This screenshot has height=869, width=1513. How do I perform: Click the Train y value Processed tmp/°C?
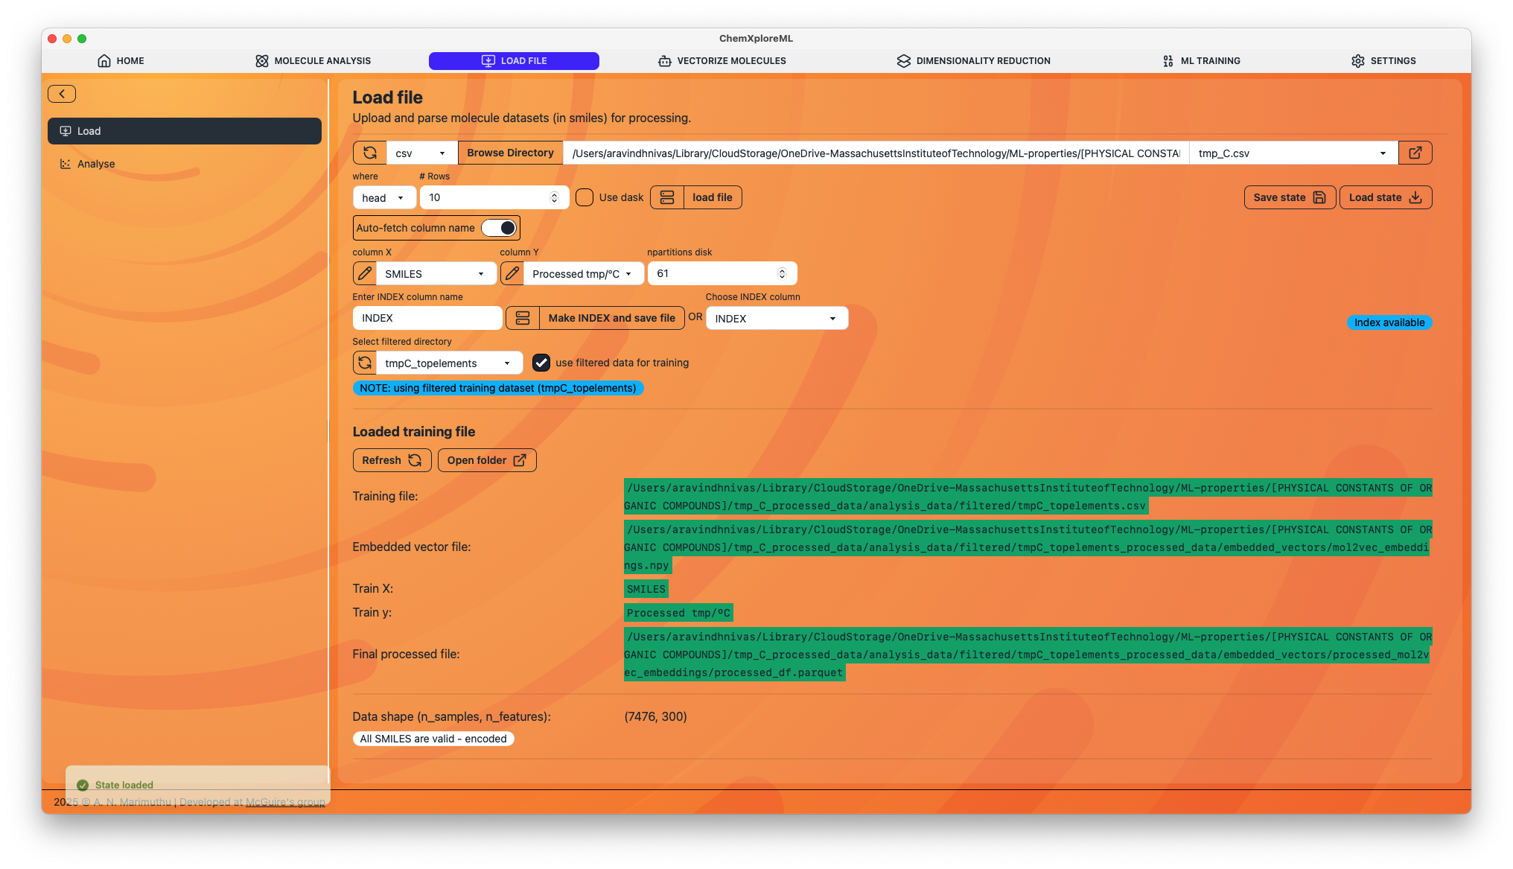(x=678, y=613)
